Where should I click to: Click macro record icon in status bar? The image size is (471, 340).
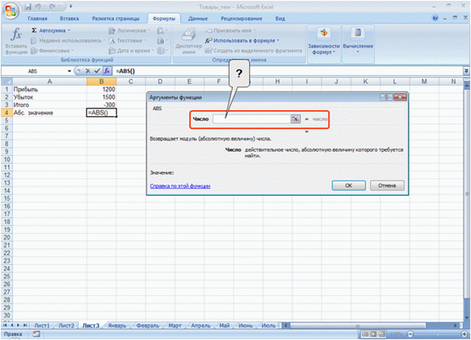point(36,334)
